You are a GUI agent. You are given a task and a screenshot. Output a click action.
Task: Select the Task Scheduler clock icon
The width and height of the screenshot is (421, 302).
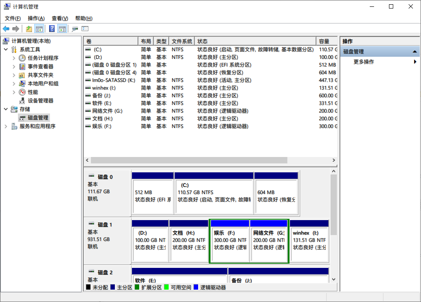pyautogui.click(x=22, y=58)
